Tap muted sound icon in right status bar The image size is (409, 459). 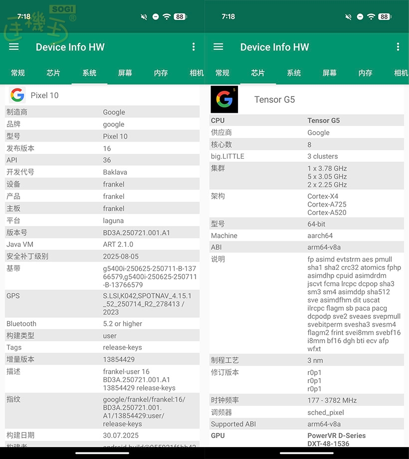348,16
